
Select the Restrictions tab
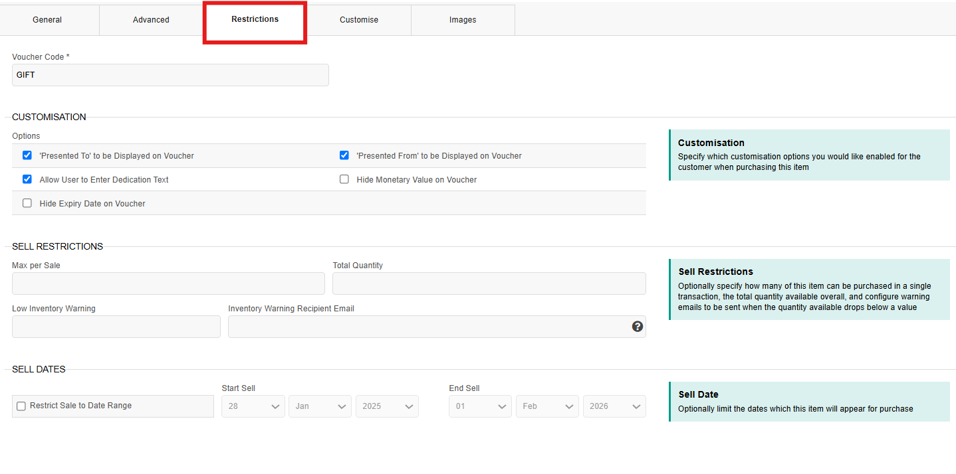(x=255, y=19)
